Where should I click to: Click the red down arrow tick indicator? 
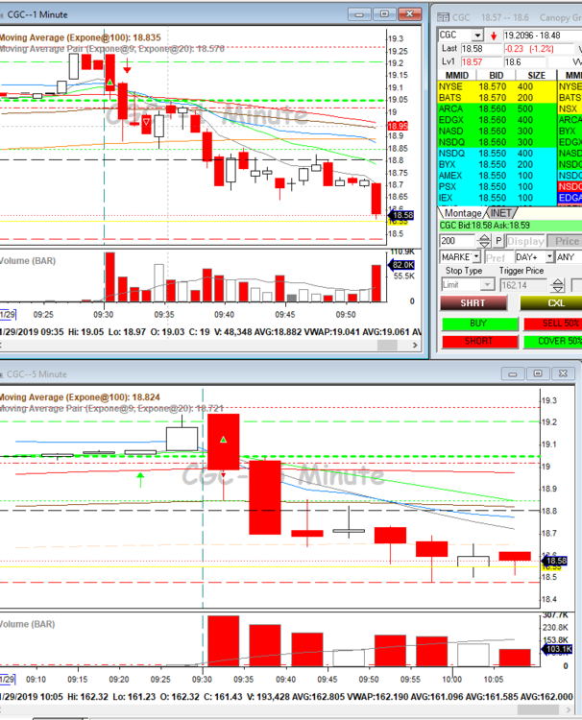495,36
